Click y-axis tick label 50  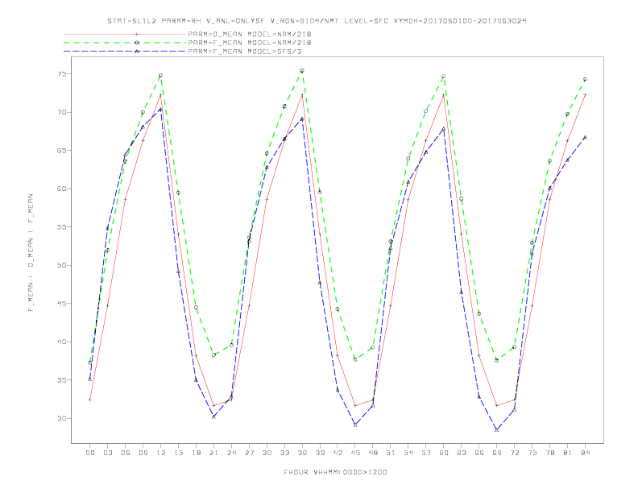62,265
